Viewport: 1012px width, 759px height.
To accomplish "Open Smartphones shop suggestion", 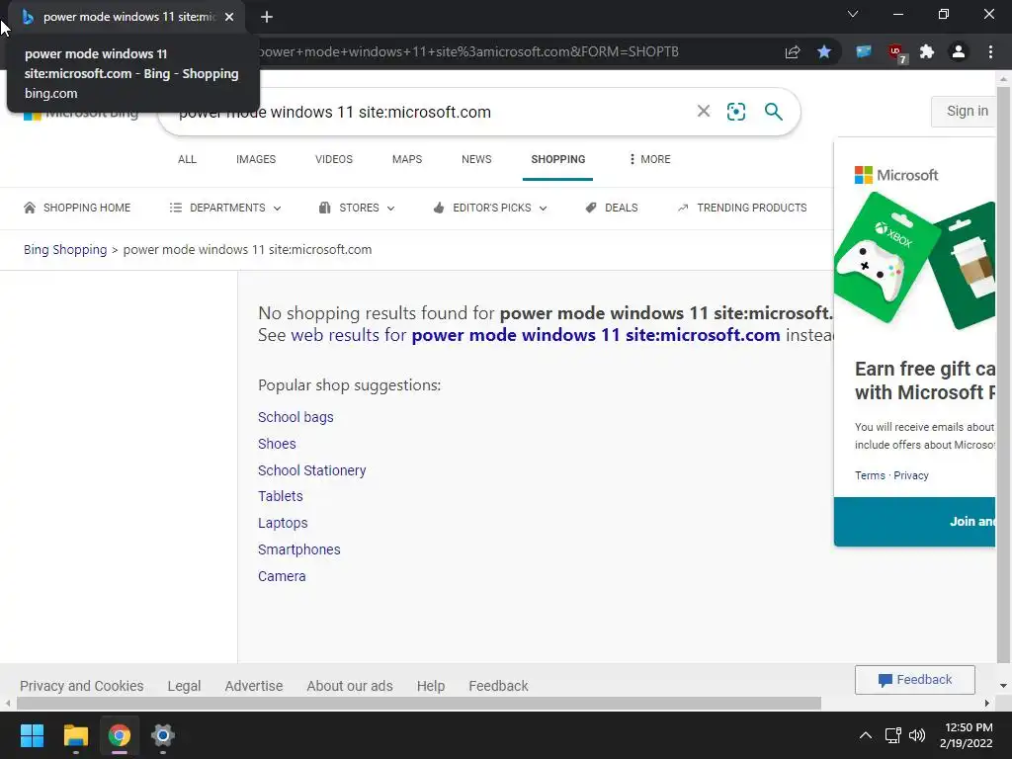I will click(x=298, y=549).
